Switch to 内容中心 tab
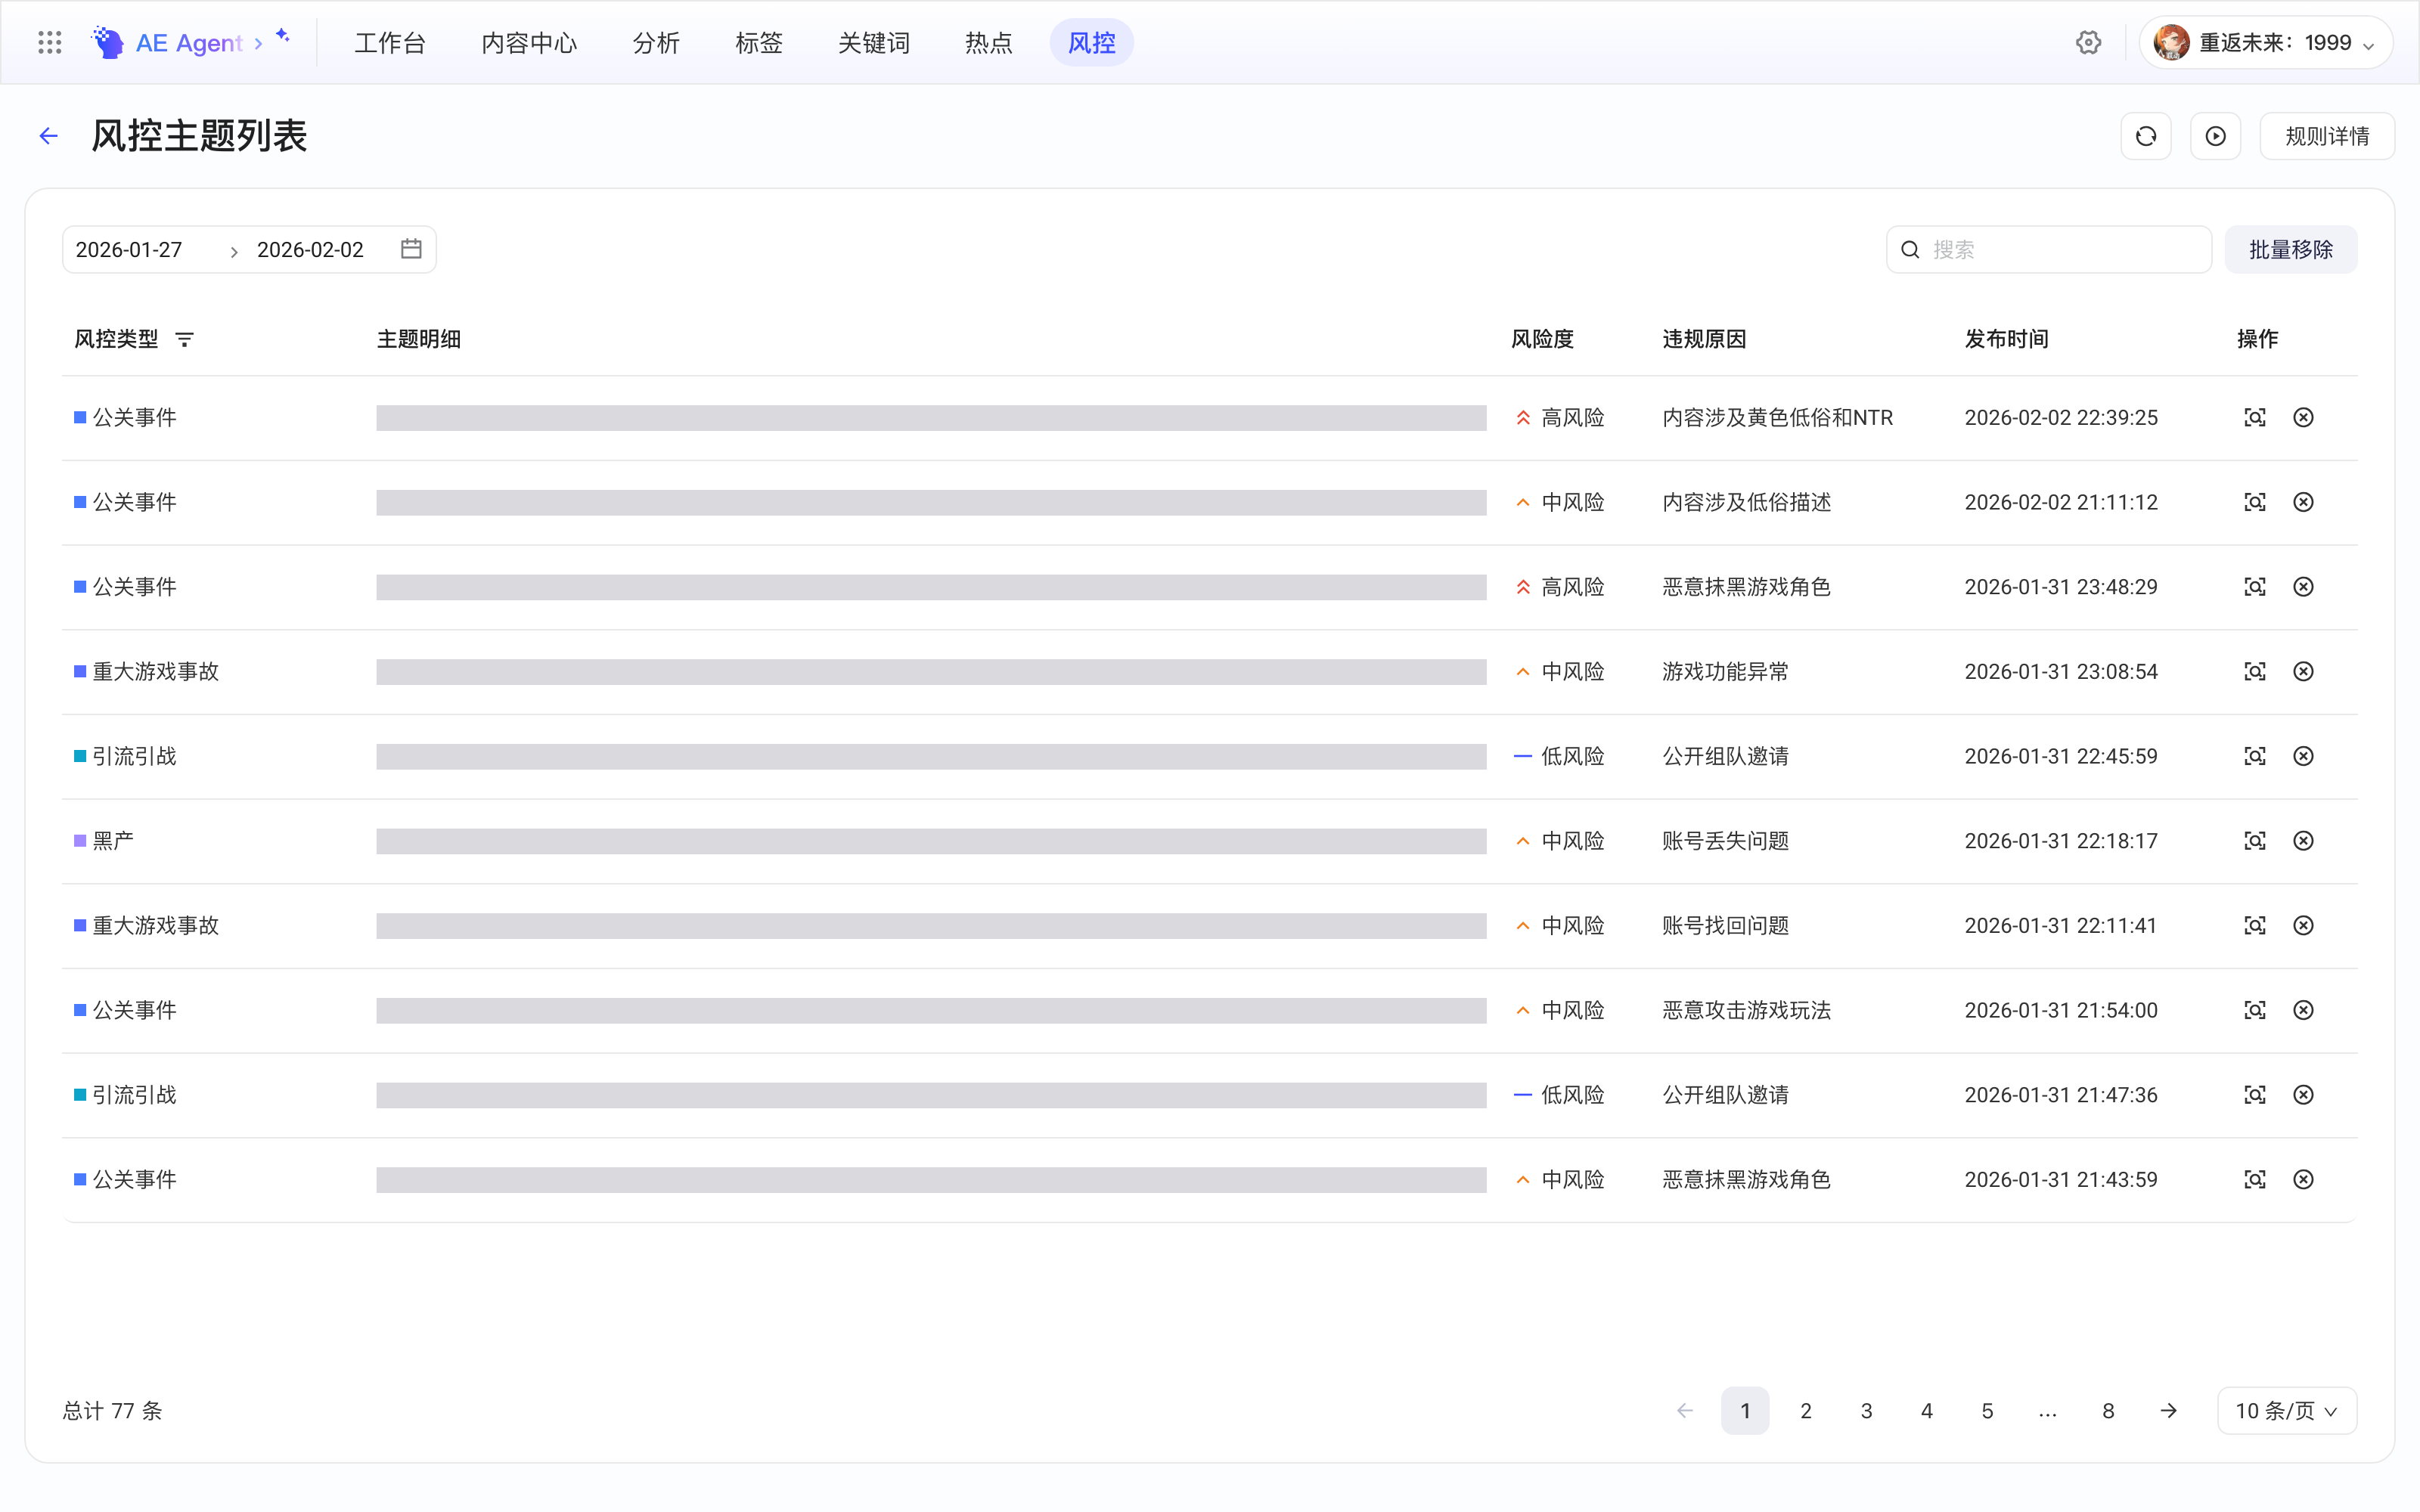The image size is (2420, 1512). click(x=529, y=43)
